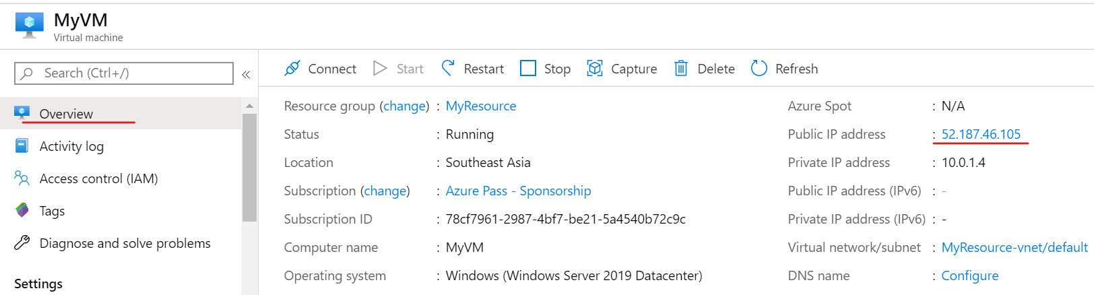1094x295 pixels.
Task: Click the Start button label
Action: (x=410, y=69)
